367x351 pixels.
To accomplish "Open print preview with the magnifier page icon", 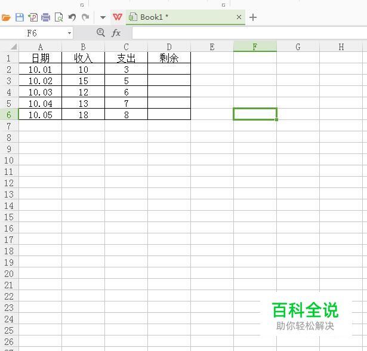I will (x=58, y=17).
